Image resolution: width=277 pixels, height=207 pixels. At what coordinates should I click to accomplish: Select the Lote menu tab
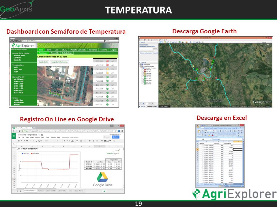click(x=57, y=50)
